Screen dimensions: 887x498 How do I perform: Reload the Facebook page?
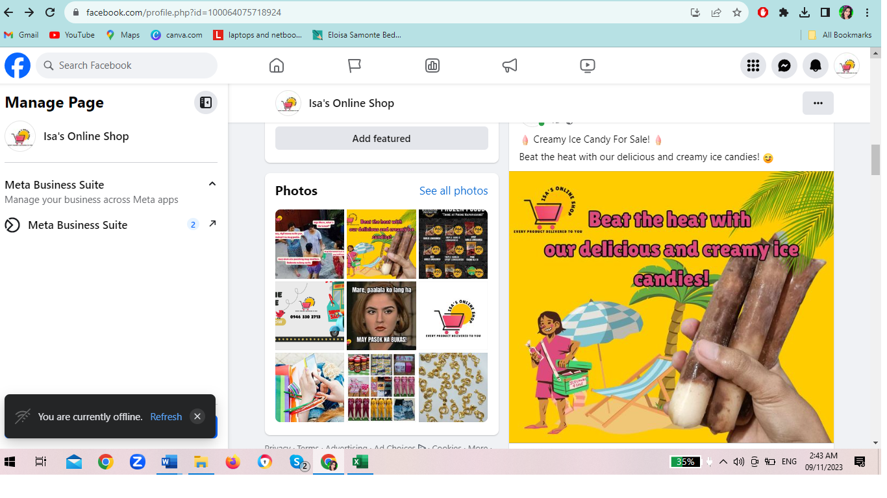pyautogui.click(x=50, y=12)
